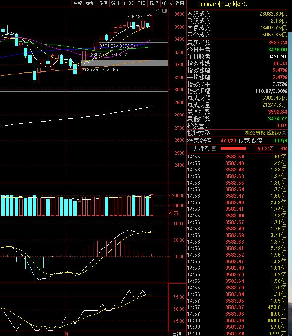
Task: Click the 总成交额 value 5302.45亿
Action: pos(275,98)
